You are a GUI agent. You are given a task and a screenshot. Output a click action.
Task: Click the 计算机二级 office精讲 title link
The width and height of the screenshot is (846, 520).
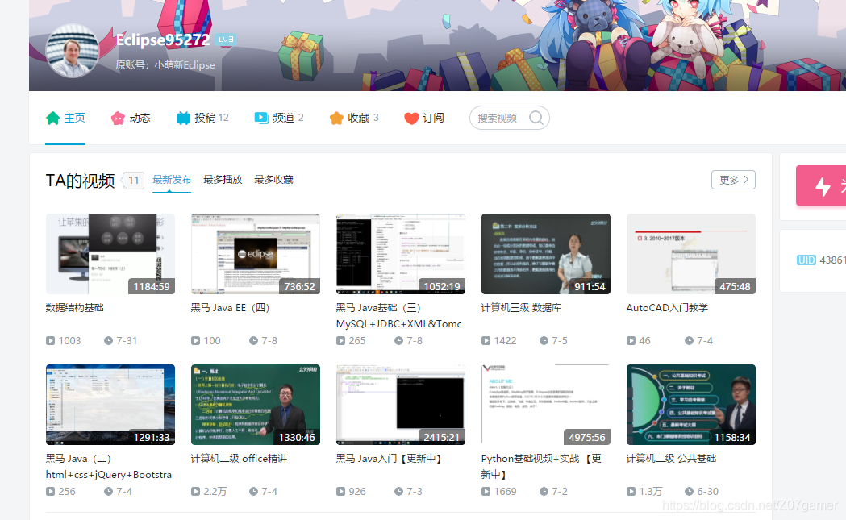(239, 459)
